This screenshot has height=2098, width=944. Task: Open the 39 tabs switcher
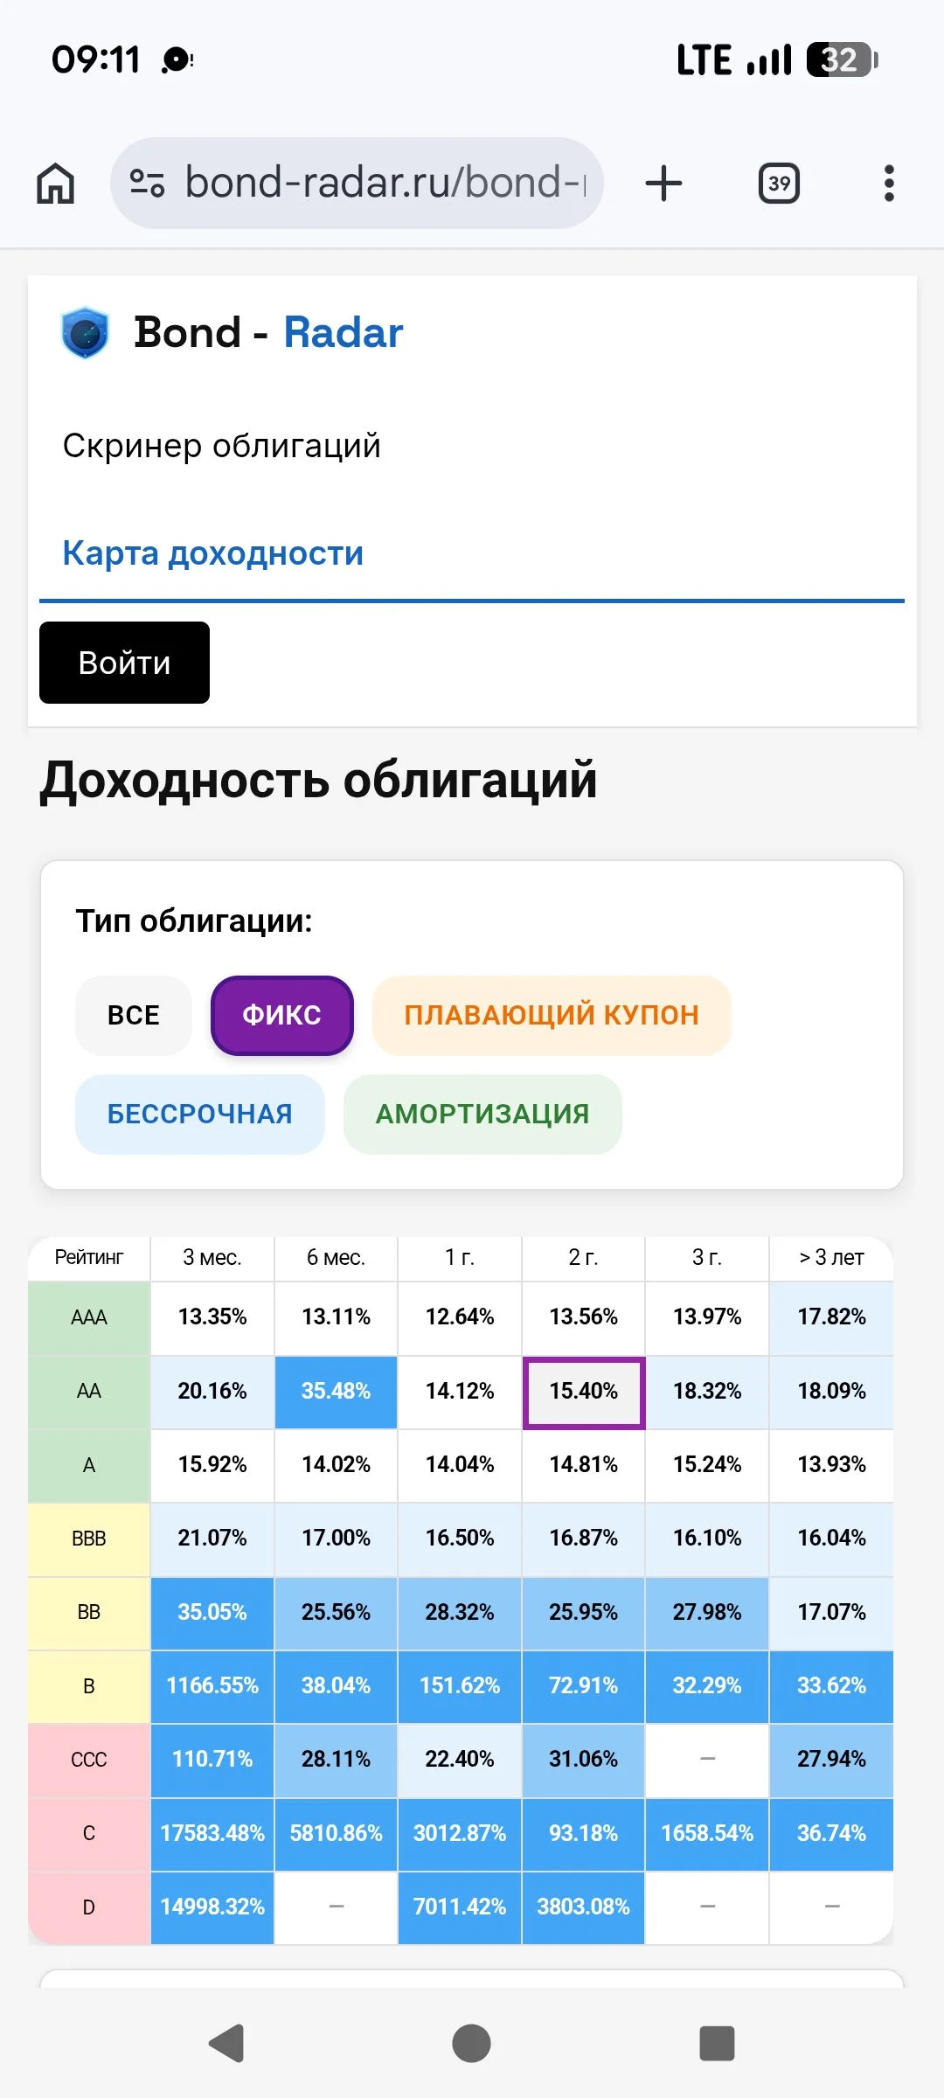tap(779, 184)
